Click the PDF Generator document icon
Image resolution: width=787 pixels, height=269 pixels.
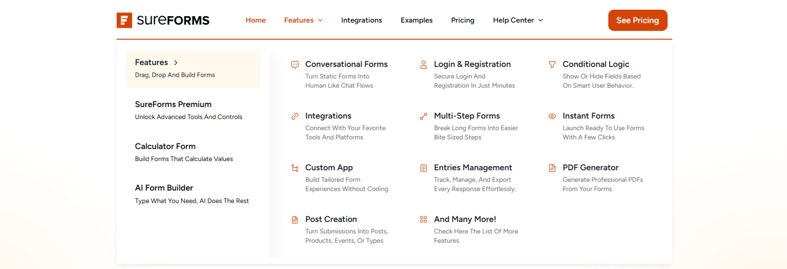click(x=553, y=168)
